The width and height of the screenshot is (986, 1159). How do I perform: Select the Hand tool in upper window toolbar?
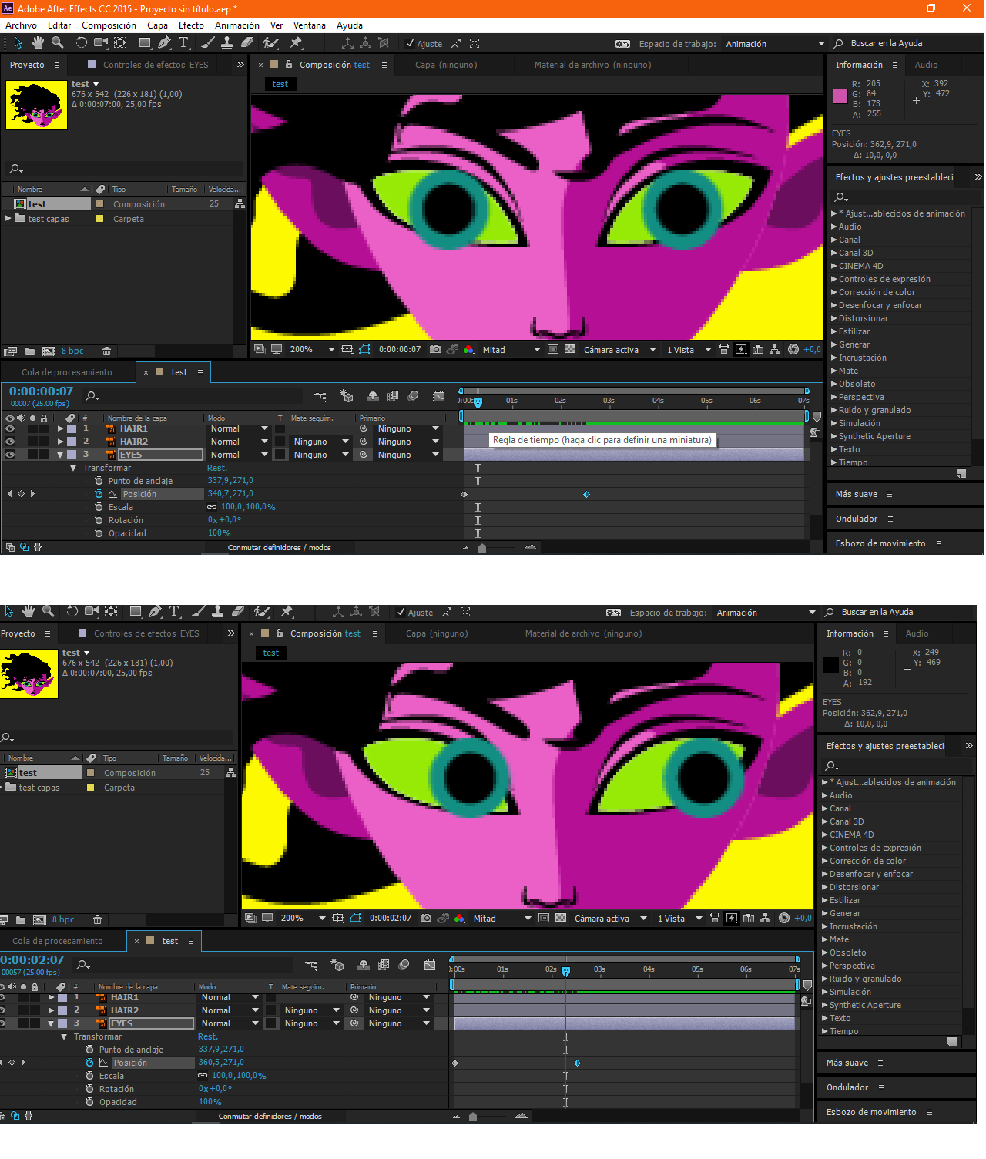(x=38, y=43)
